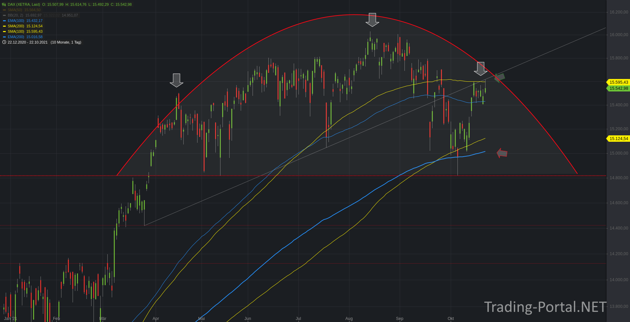Click the '14.000,00' price axis label

[619, 280]
